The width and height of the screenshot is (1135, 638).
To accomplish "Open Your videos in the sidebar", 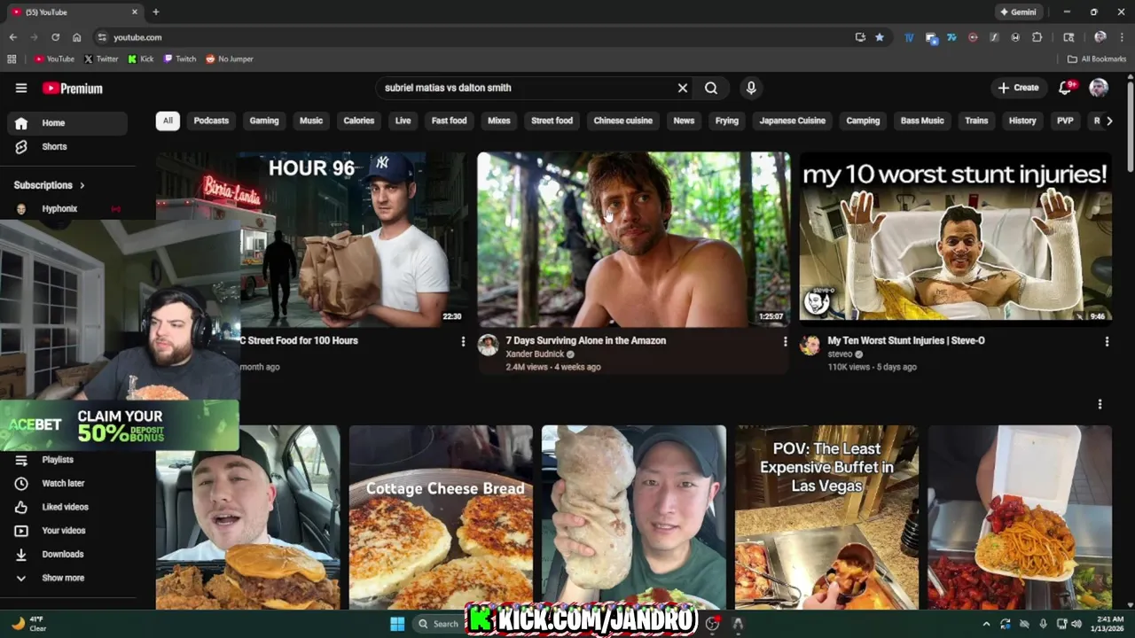I will point(67,531).
